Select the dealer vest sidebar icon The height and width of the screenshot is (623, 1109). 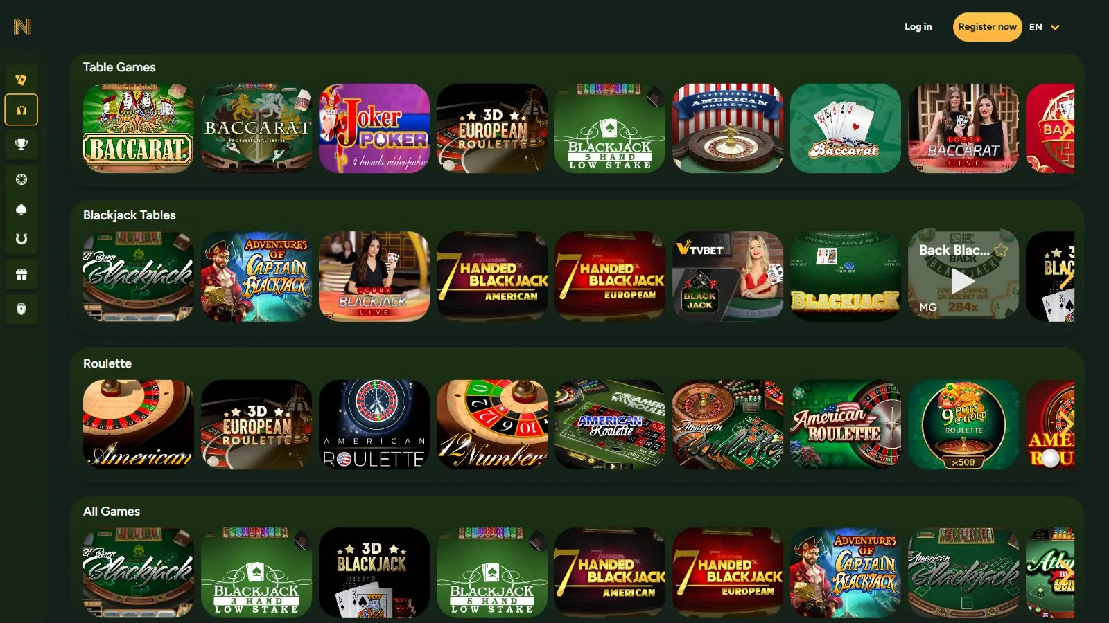(x=21, y=110)
